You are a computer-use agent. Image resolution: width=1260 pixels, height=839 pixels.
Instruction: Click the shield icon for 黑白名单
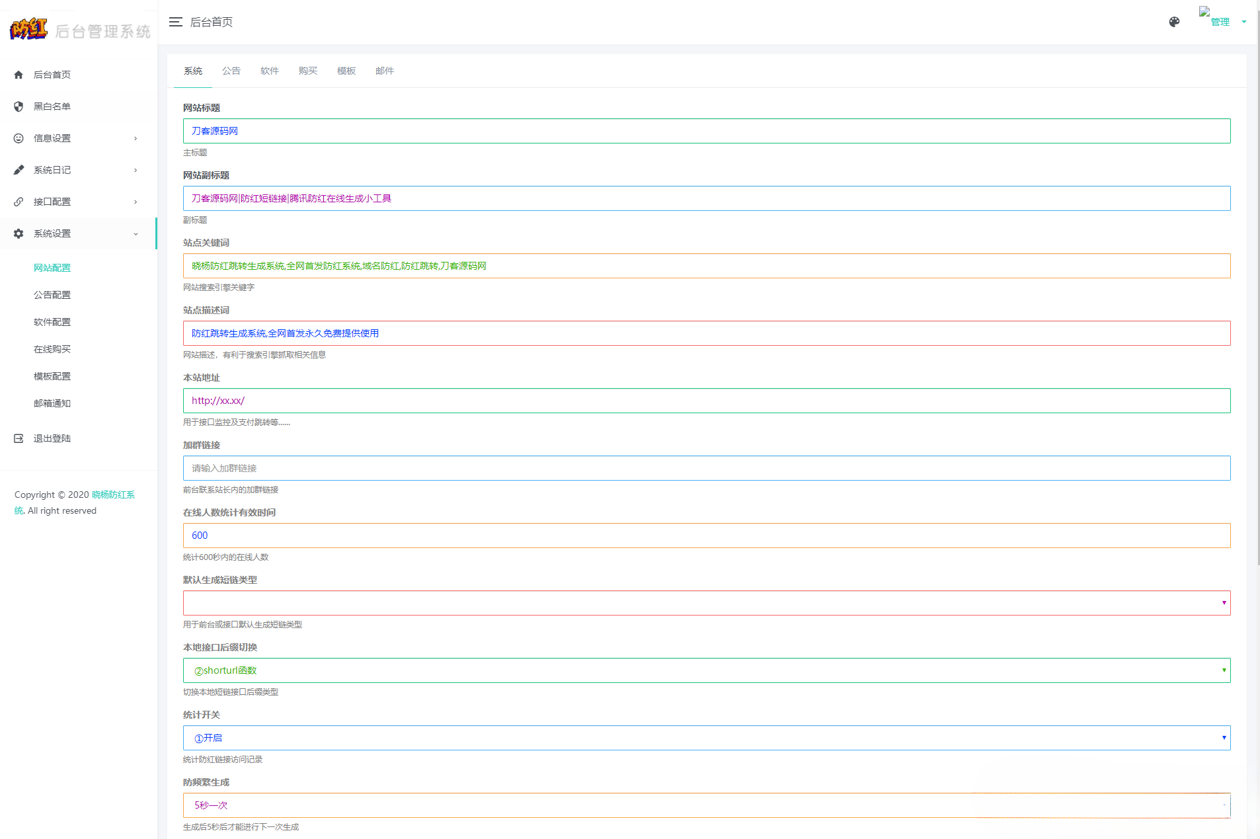click(x=19, y=106)
